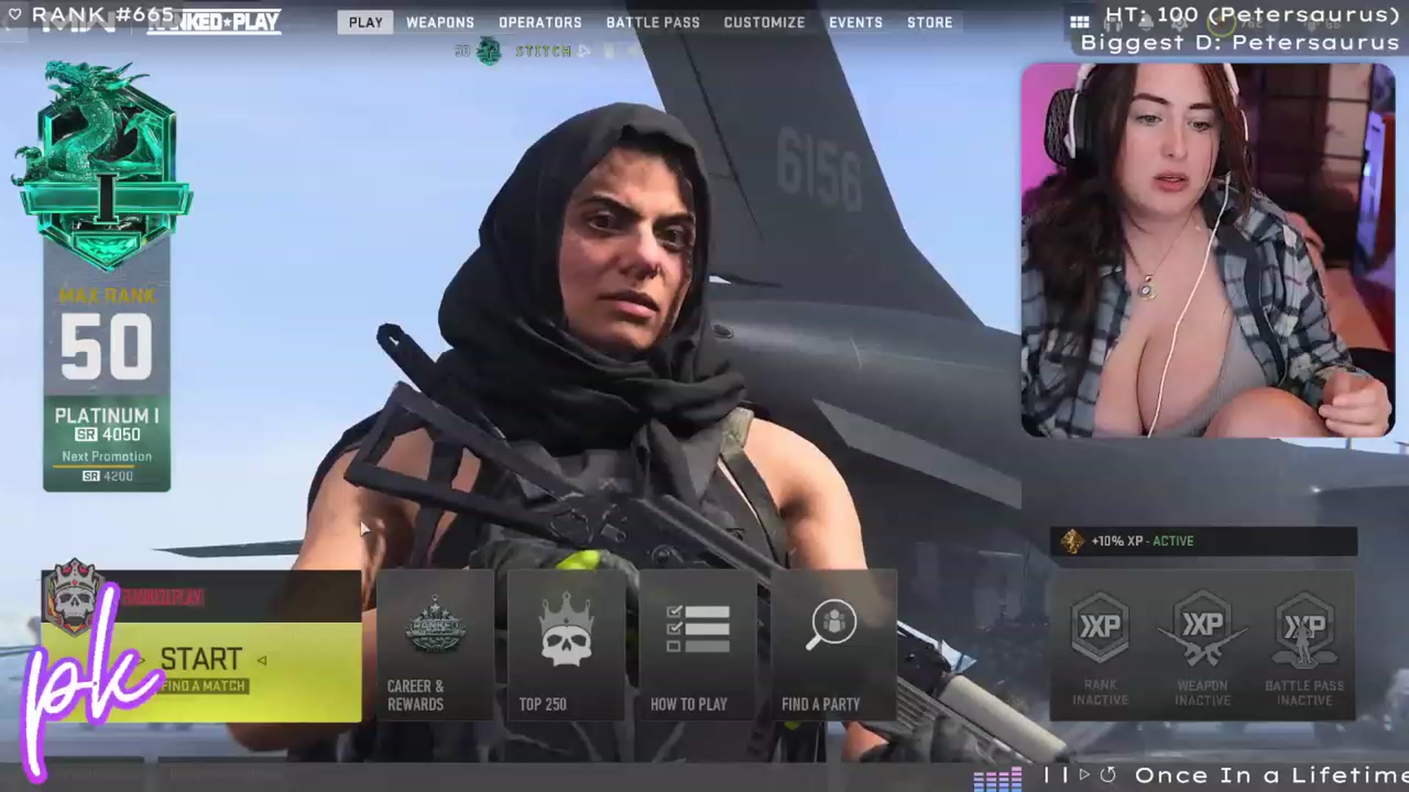Image resolution: width=1409 pixels, height=792 pixels.
Task: Click the RANKED PLAY title logo
Action: pyautogui.click(x=214, y=22)
